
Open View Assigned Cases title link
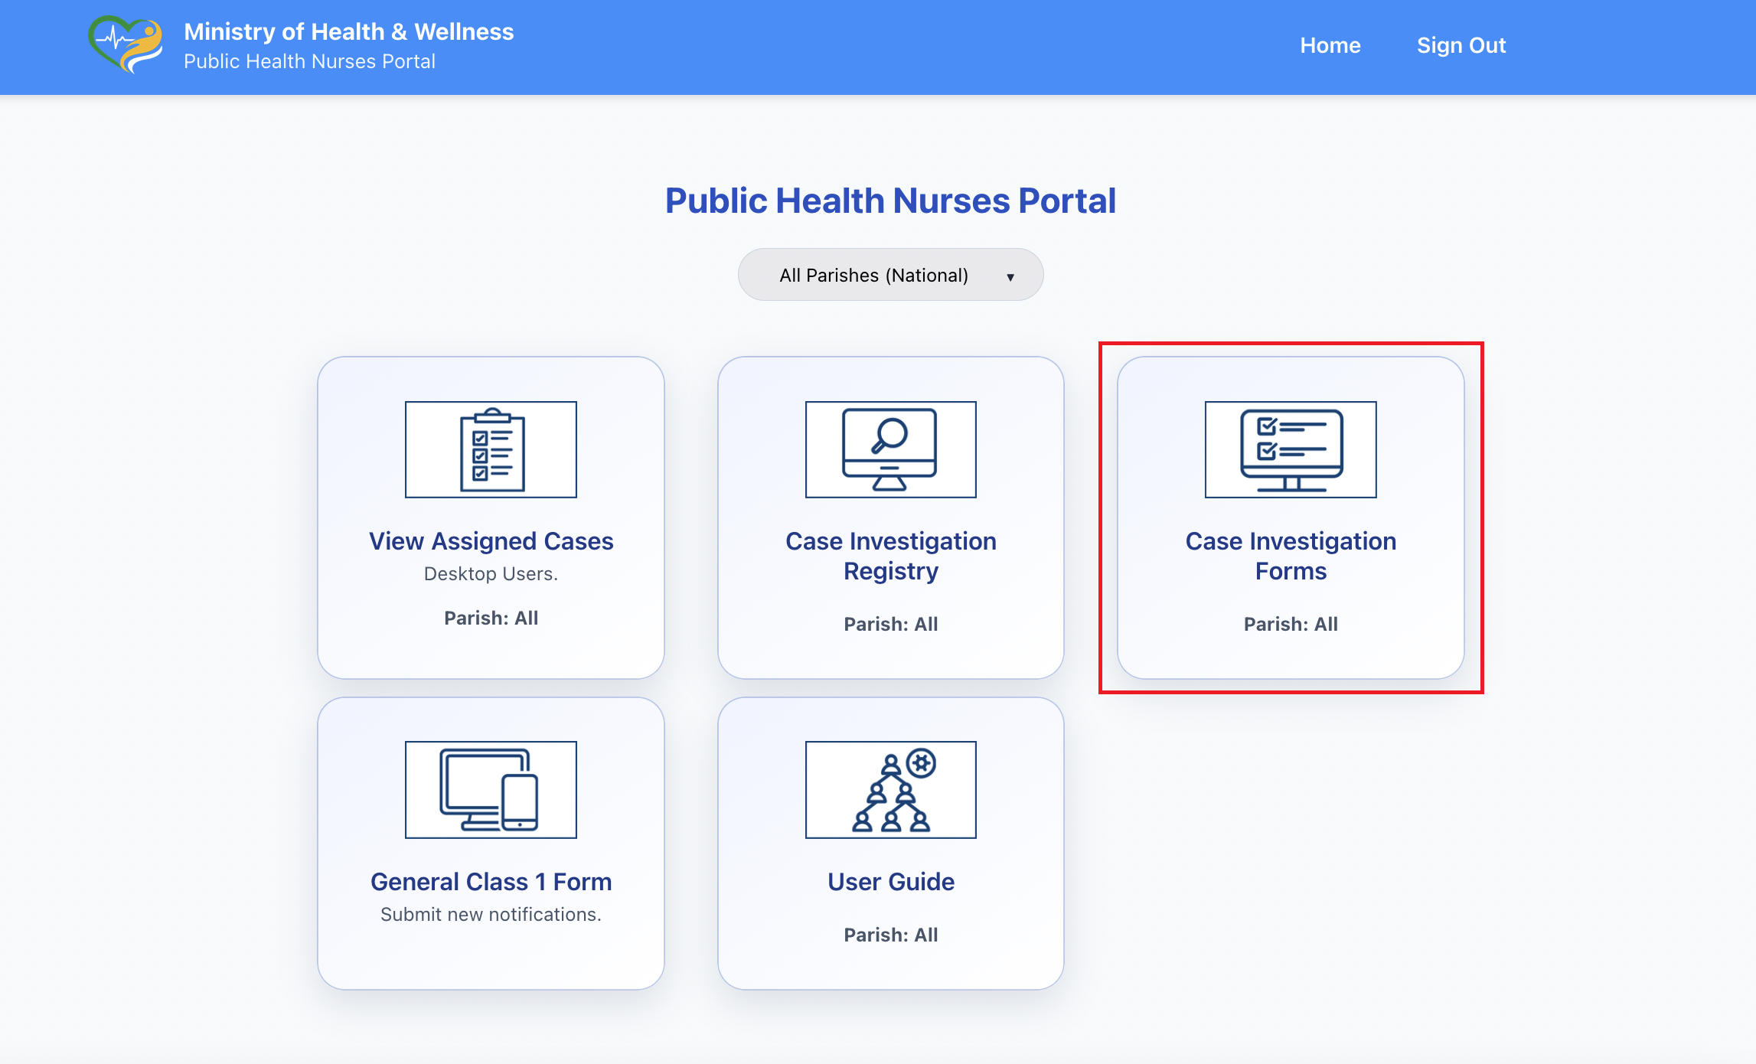coord(491,541)
